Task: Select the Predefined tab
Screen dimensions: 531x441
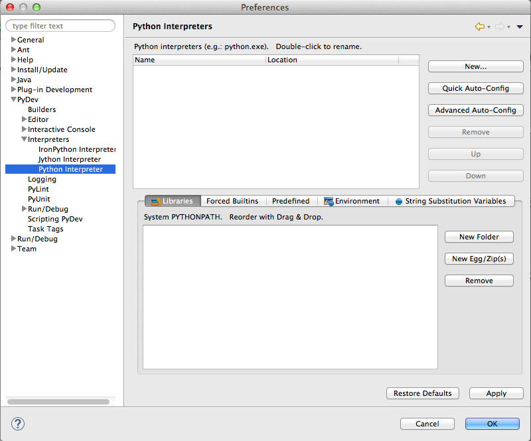Action: point(291,201)
